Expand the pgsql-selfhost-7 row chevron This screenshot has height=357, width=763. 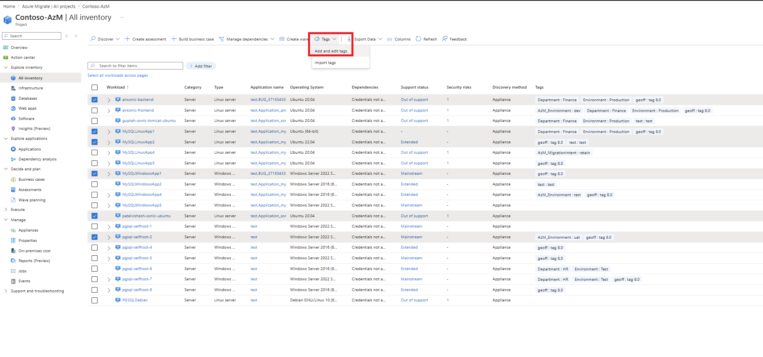click(109, 280)
